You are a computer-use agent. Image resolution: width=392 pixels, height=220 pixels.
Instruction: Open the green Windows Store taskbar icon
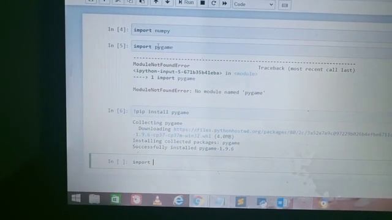(115, 199)
